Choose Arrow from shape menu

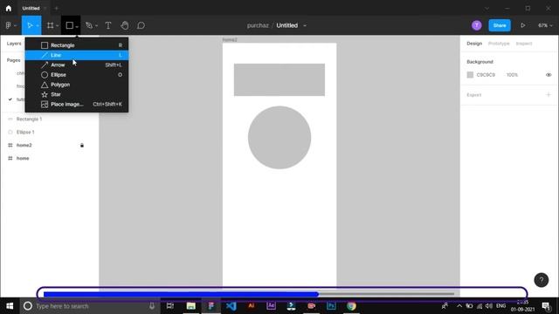point(77,65)
